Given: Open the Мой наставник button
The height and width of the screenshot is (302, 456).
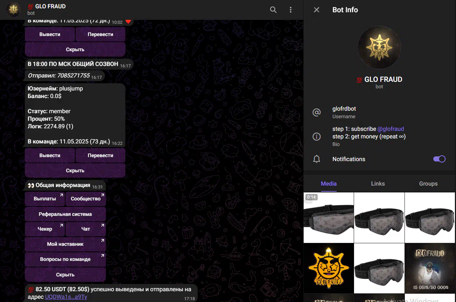Looking at the screenshot, I should click(x=65, y=244).
